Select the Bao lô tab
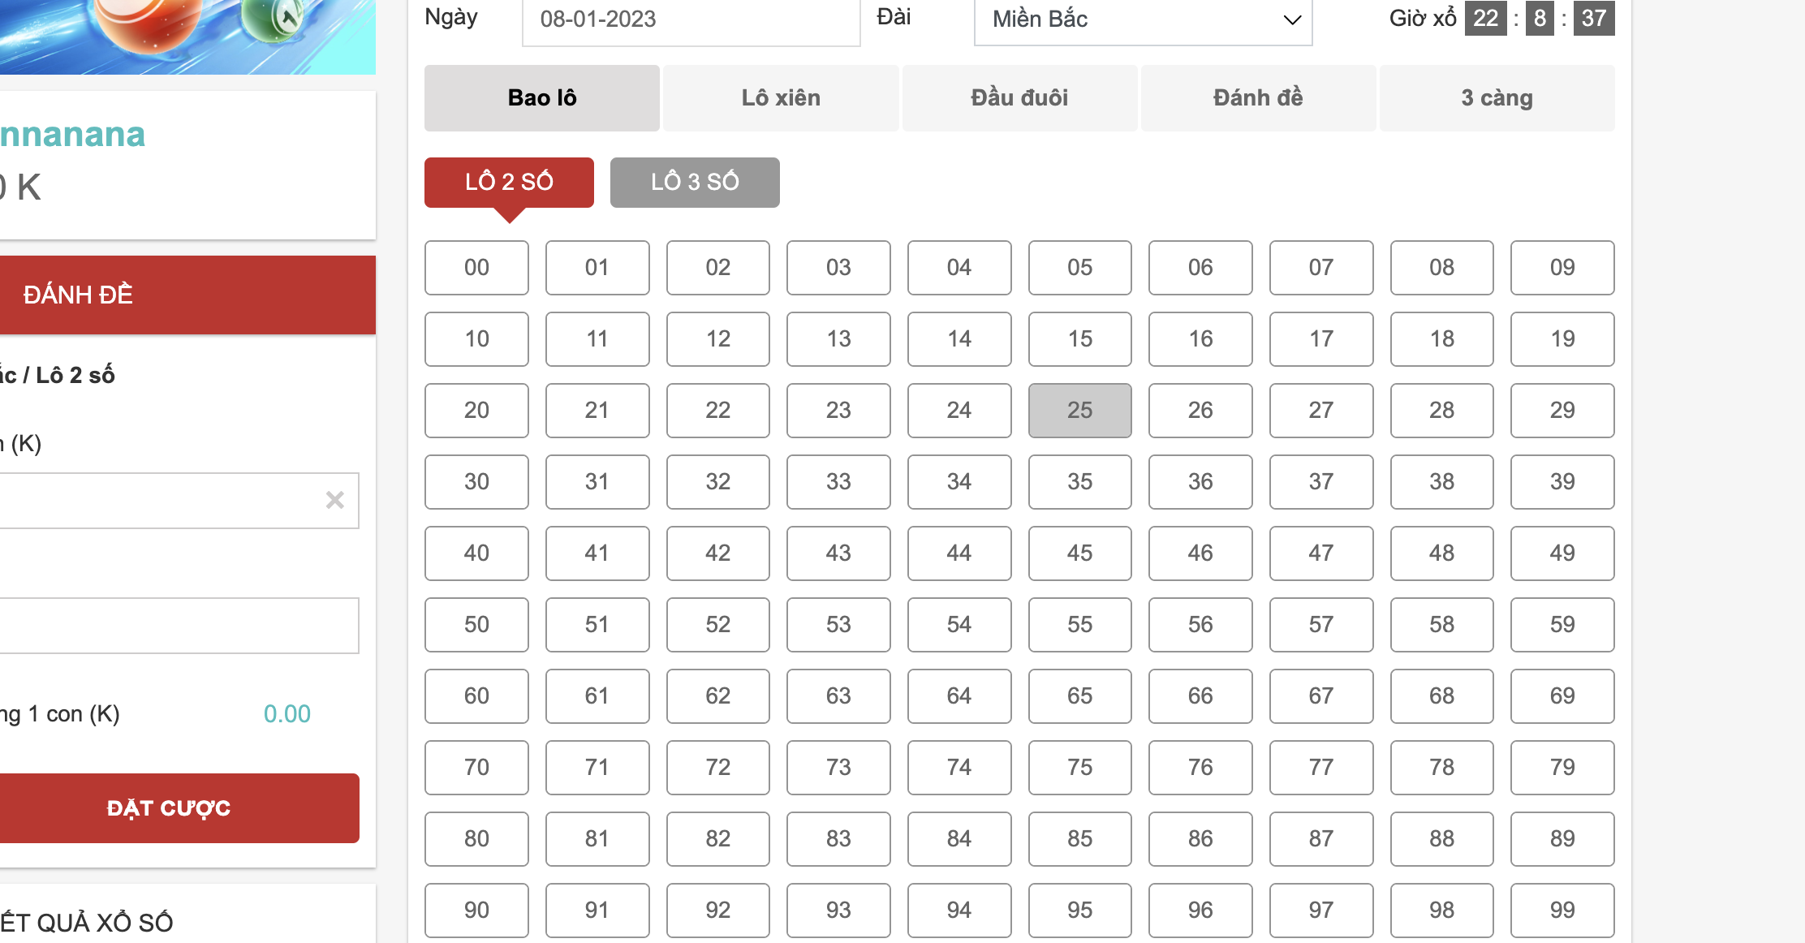1805x943 pixels. (542, 98)
